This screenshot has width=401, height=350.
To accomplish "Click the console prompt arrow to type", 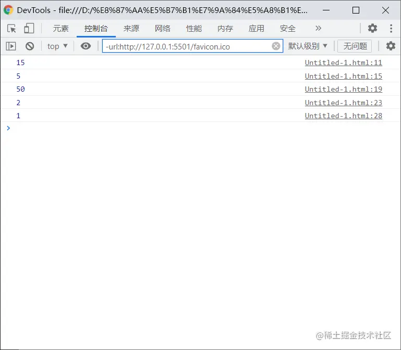I will (x=8, y=128).
